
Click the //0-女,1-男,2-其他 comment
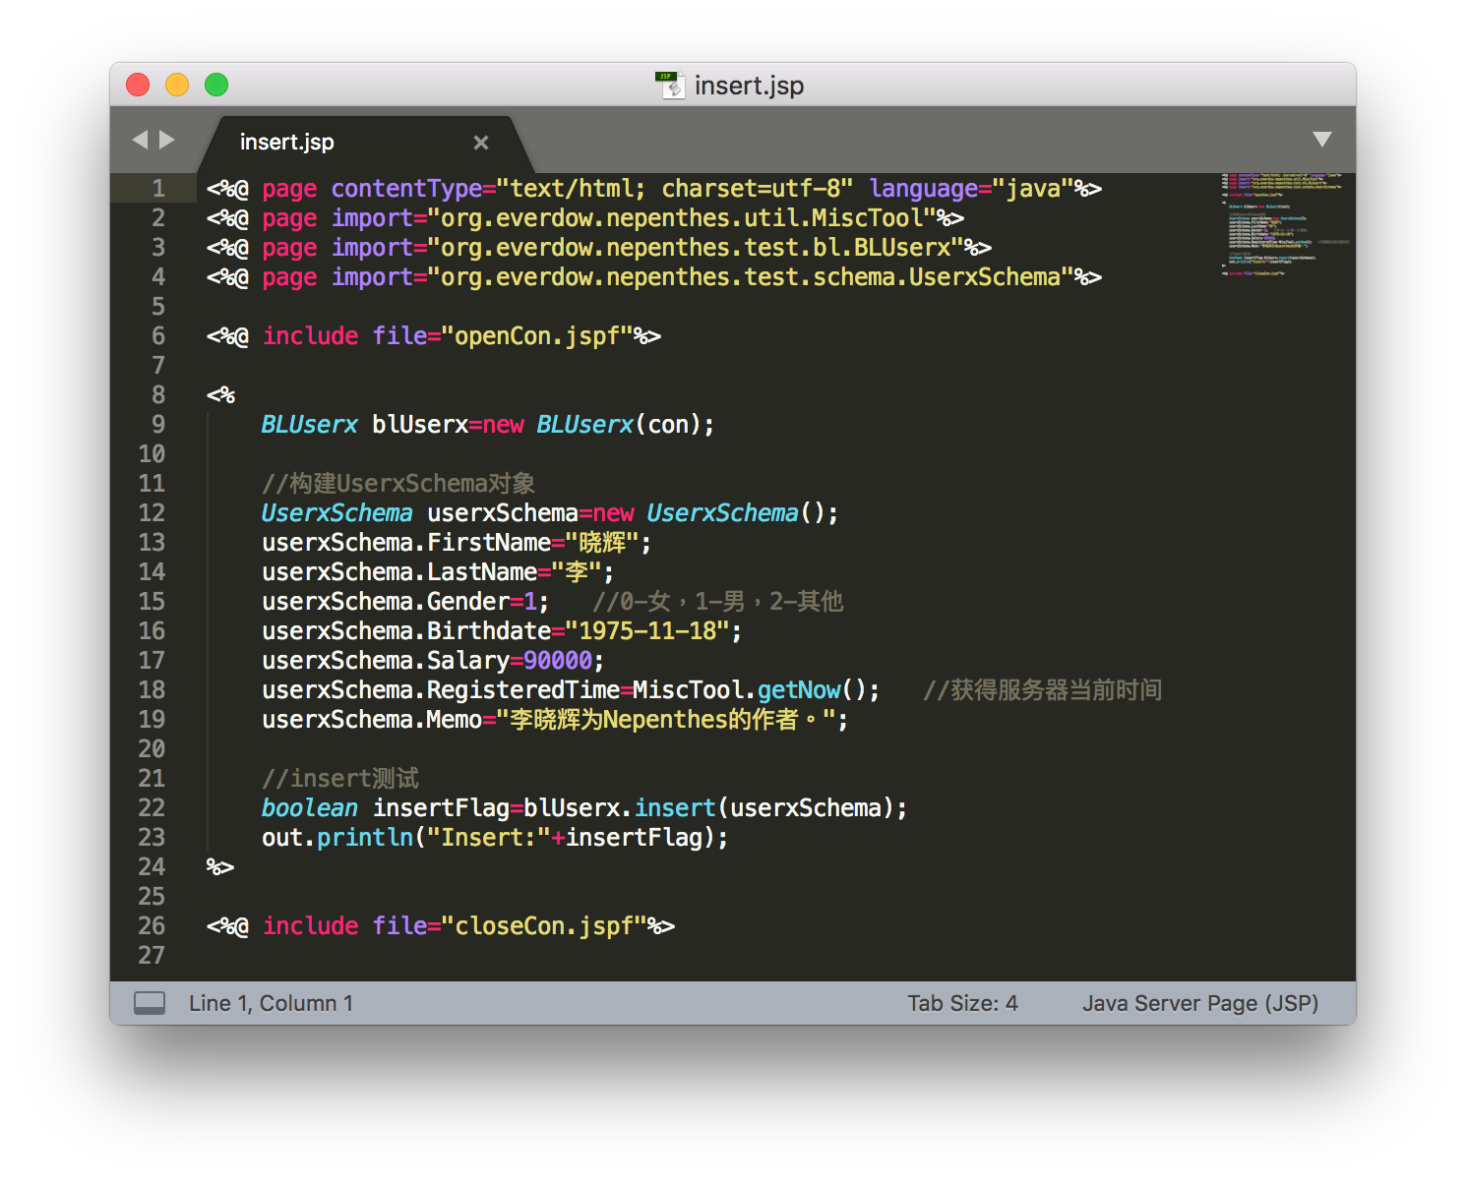tap(718, 601)
